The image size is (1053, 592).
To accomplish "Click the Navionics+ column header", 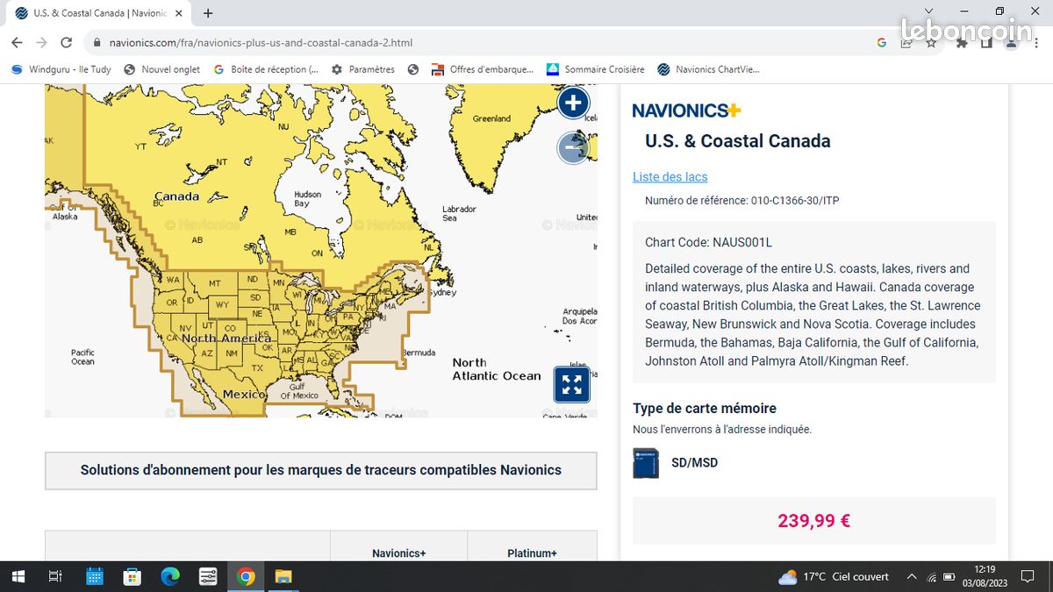I will 399,553.
